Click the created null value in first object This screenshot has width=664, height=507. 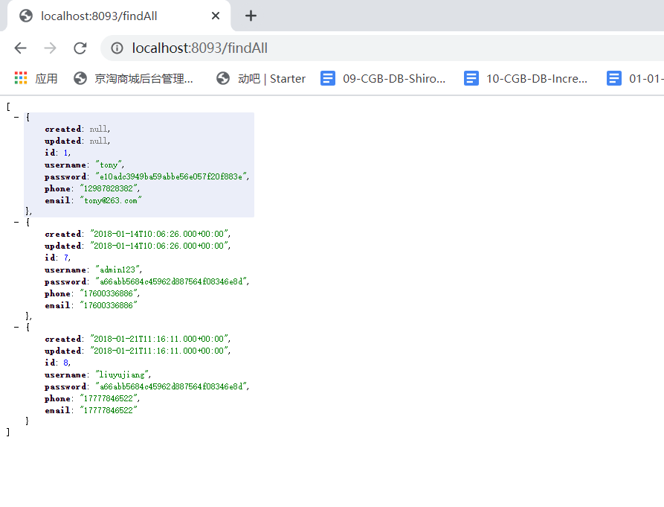[98, 129]
